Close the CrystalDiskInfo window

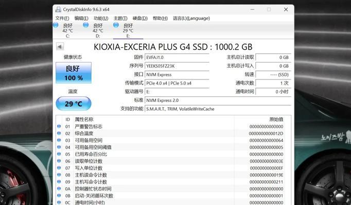(286, 9)
